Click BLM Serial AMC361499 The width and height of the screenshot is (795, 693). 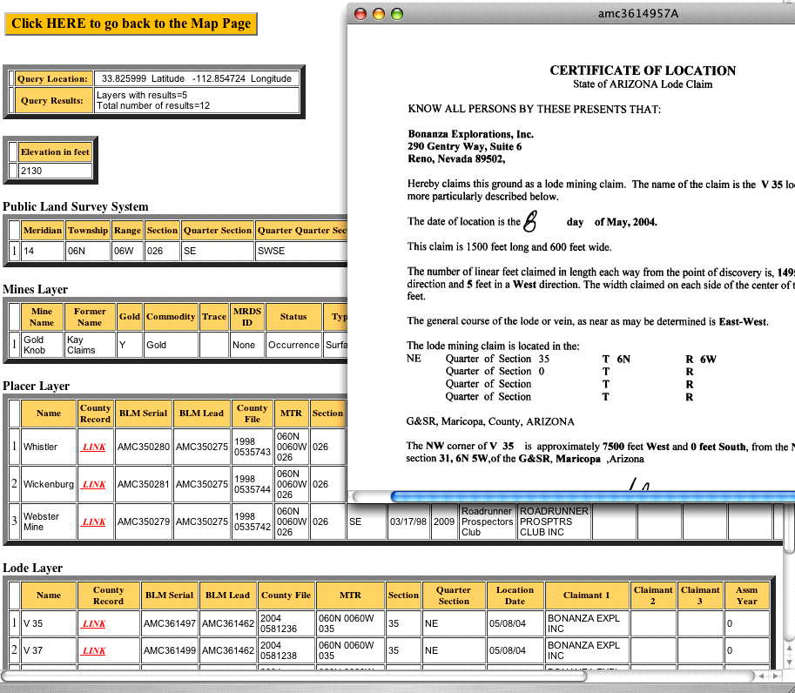pyautogui.click(x=169, y=650)
